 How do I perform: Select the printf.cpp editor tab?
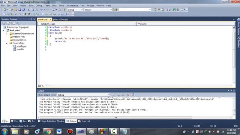coord(43,19)
